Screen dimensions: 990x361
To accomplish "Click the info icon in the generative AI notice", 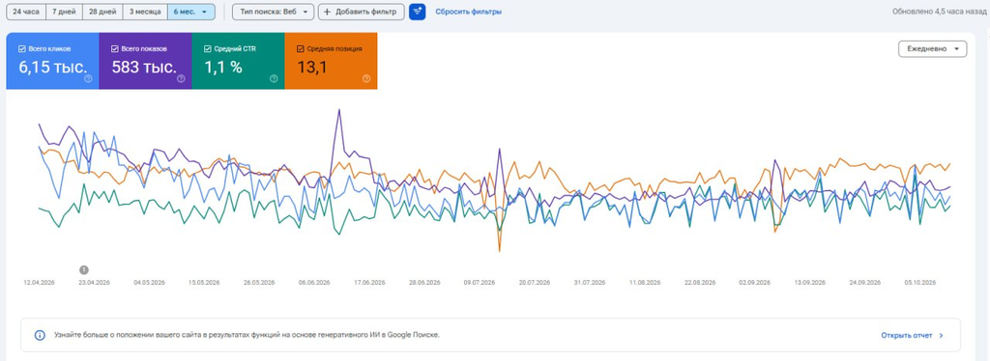I will (x=40, y=335).
